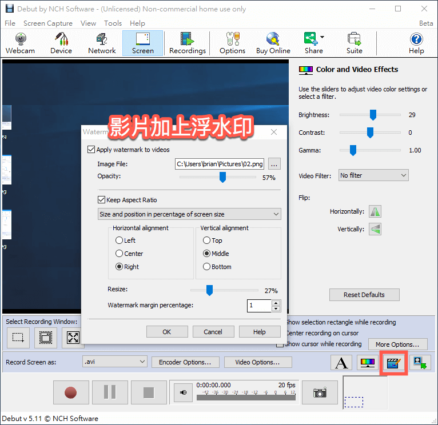Select the Device capture icon

pos(61,43)
